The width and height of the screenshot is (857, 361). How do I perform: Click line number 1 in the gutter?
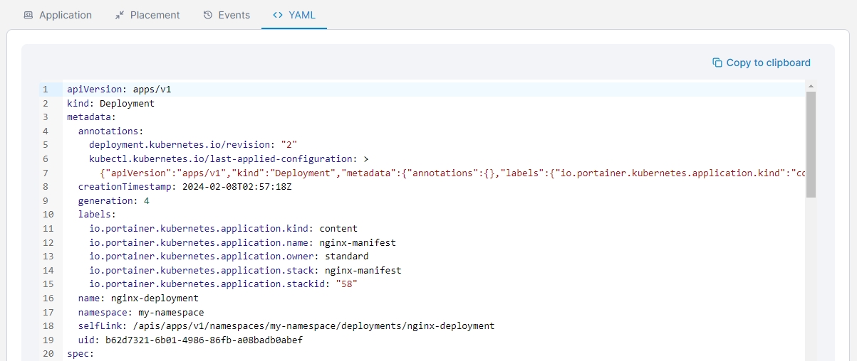click(x=45, y=90)
